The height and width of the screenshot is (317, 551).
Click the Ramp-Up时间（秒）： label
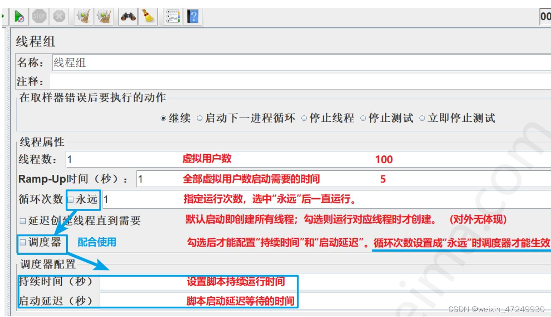74,179
